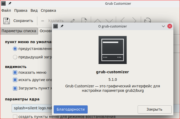Click the видимость section heading

coord(16,67)
